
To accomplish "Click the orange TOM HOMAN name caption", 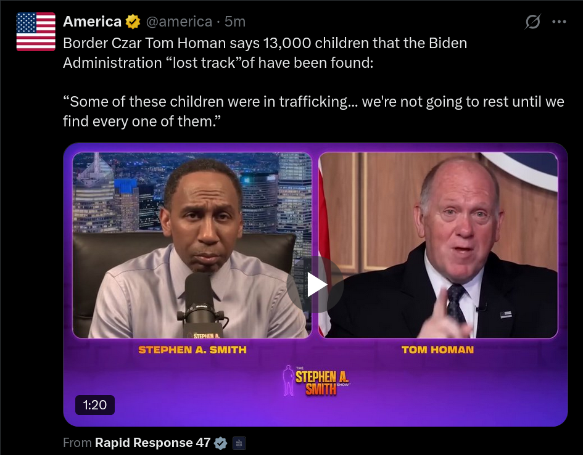I will coord(437,350).
